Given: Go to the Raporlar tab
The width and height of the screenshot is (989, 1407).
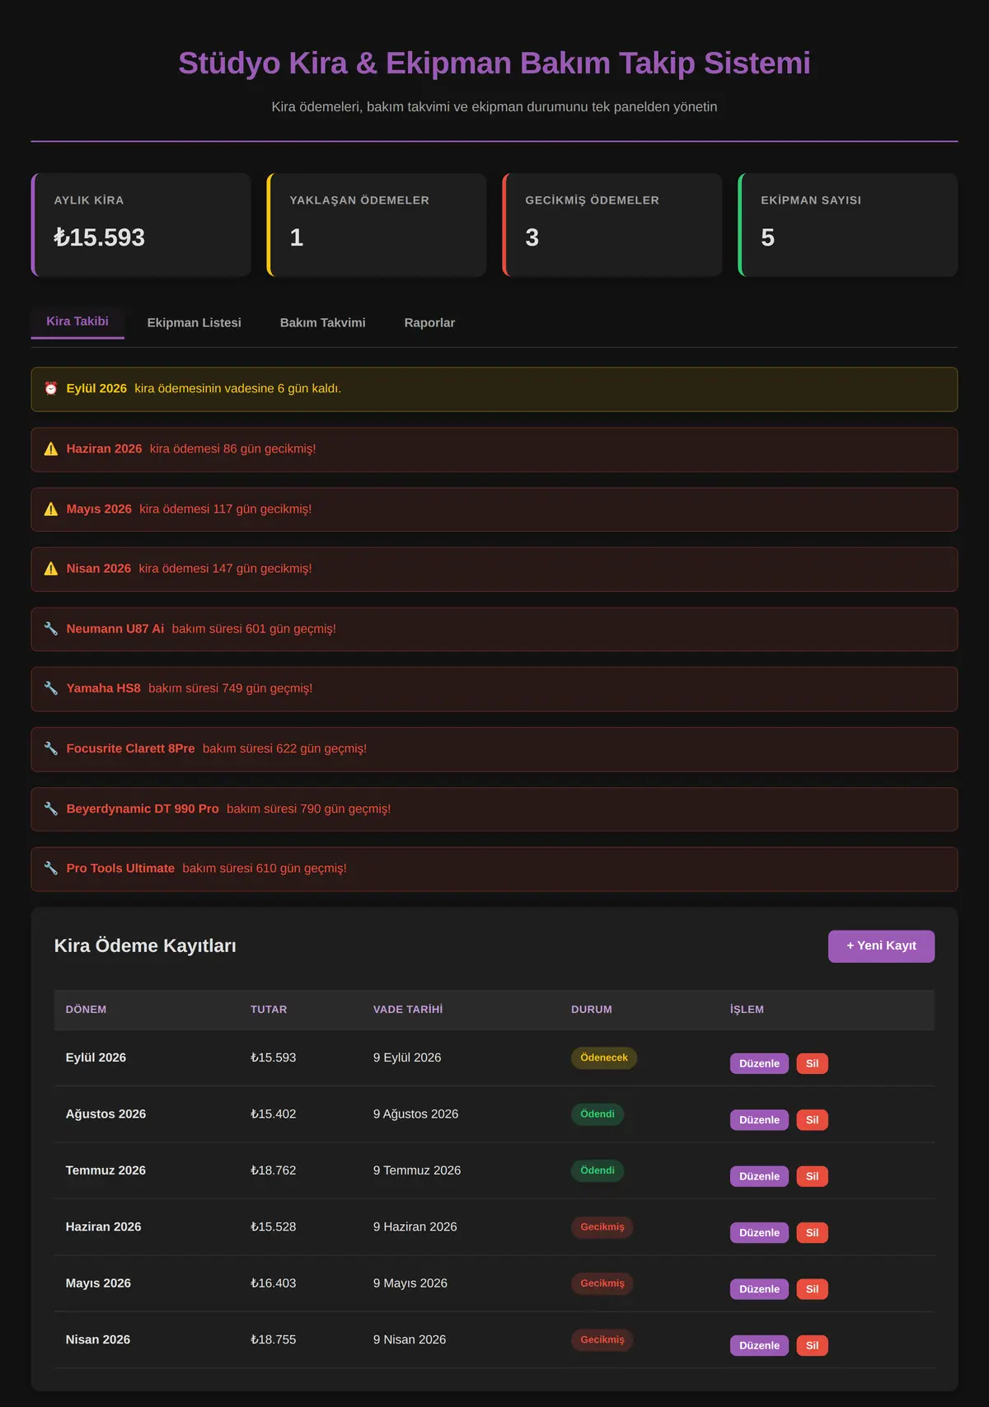Looking at the screenshot, I should [x=429, y=322].
